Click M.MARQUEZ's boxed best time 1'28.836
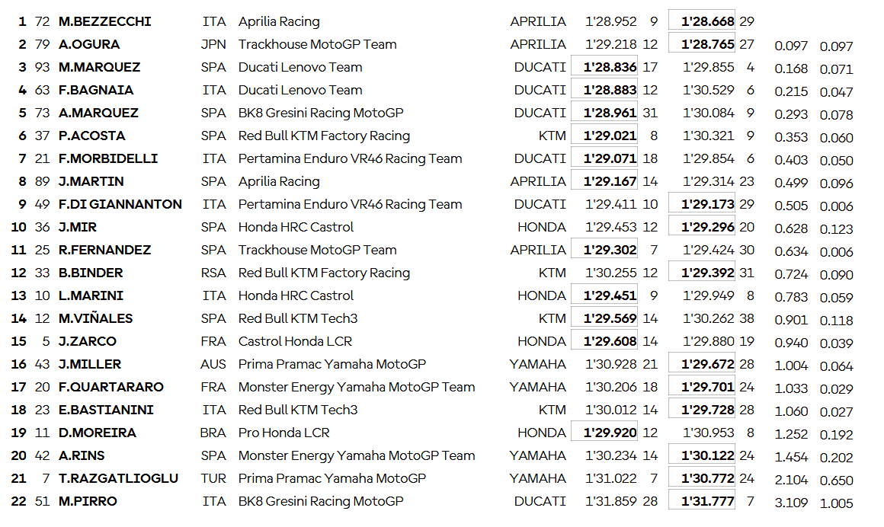884x527 pixels. tap(610, 67)
